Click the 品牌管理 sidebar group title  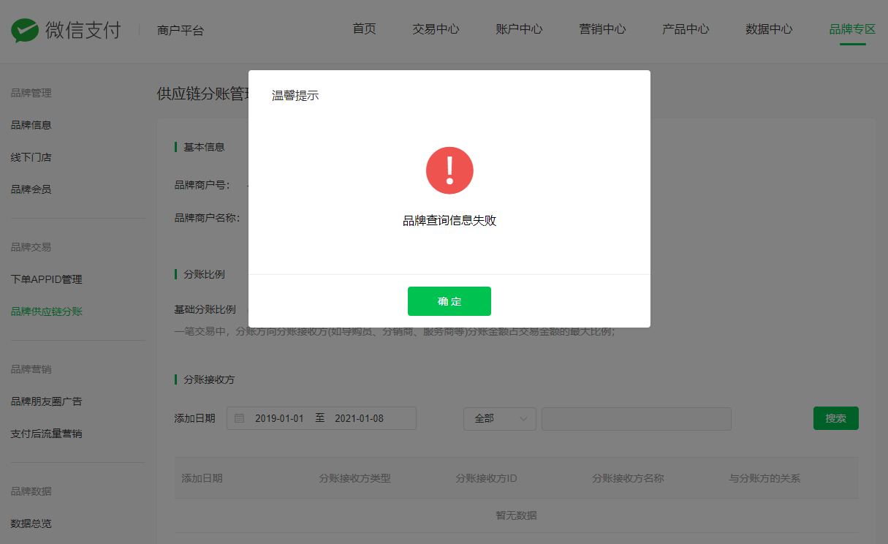[31, 93]
